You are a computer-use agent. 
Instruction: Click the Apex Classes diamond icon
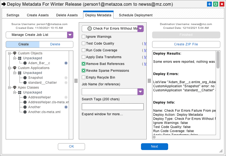pyautogui.click(x=15, y=88)
